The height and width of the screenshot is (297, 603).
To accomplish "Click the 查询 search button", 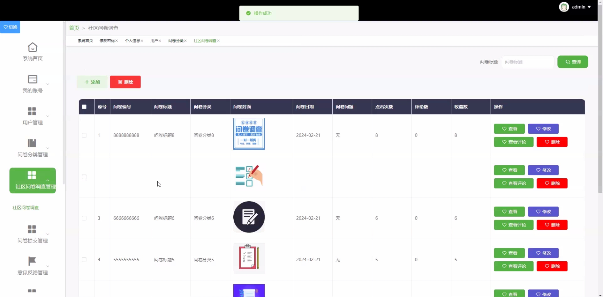I will pyautogui.click(x=573, y=62).
